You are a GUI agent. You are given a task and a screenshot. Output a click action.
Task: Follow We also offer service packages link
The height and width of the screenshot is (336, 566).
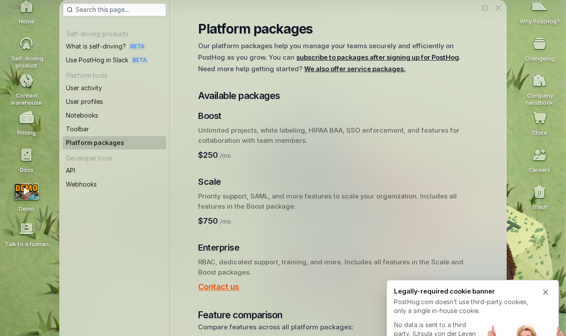coord(355,69)
